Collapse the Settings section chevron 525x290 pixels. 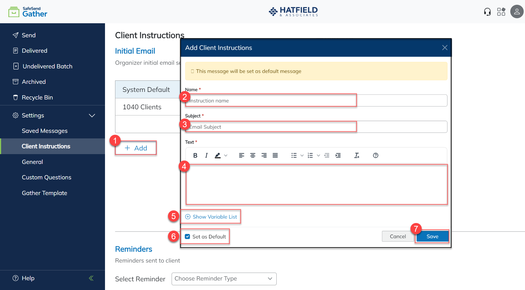tap(92, 115)
